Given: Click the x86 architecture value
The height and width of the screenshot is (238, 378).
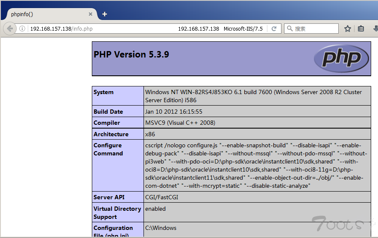Looking at the screenshot, I should coord(150,134).
